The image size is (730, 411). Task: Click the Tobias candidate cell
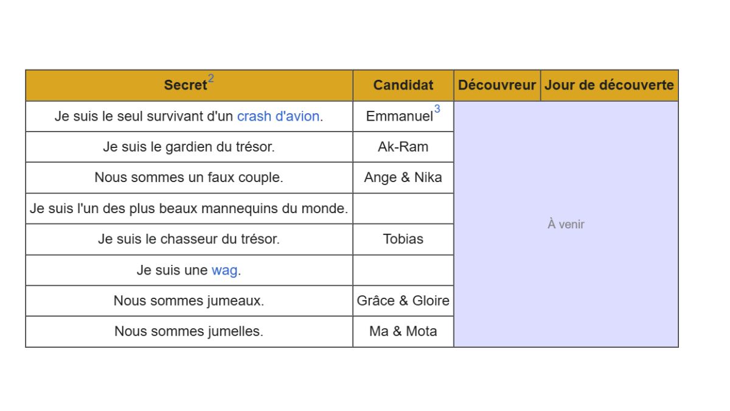403,239
